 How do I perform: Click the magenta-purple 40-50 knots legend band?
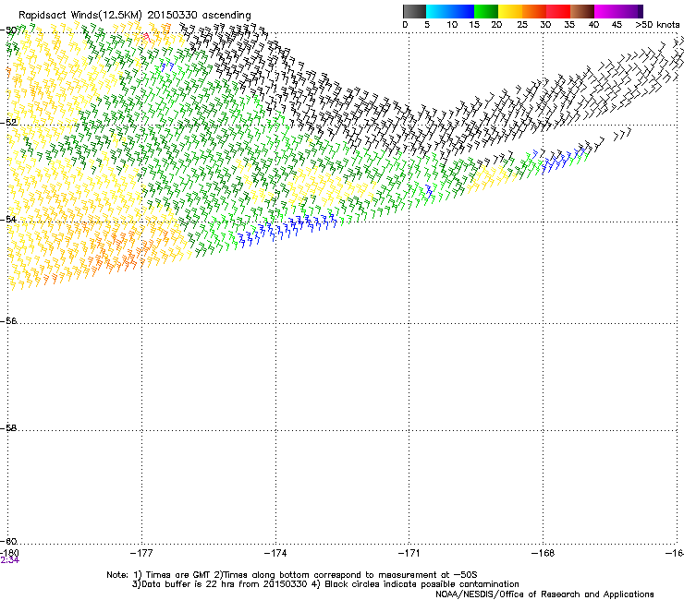[618, 11]
